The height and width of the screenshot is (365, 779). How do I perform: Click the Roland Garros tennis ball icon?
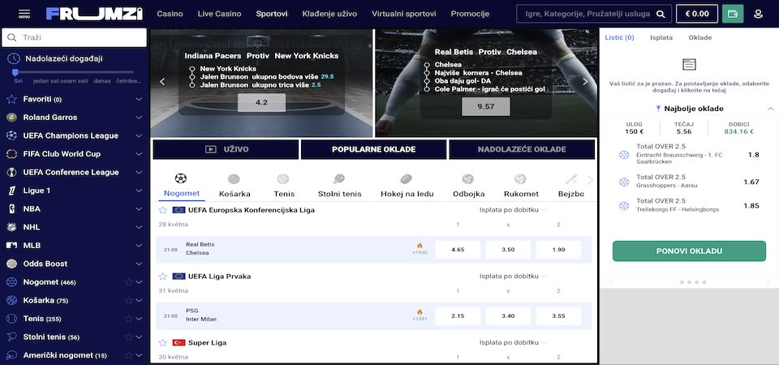pos(12,118)
